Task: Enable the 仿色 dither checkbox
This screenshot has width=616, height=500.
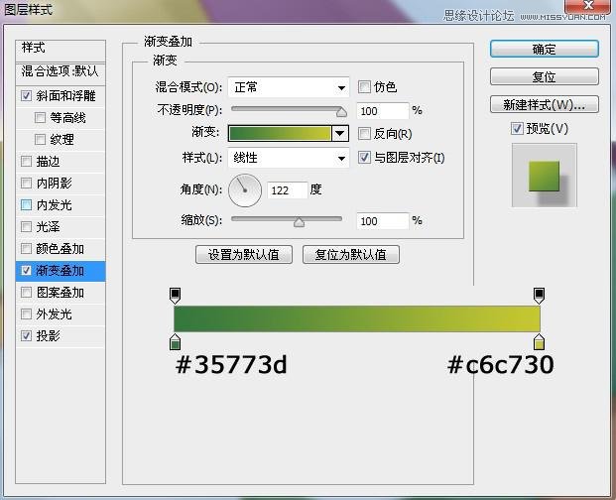Action: 364,86
